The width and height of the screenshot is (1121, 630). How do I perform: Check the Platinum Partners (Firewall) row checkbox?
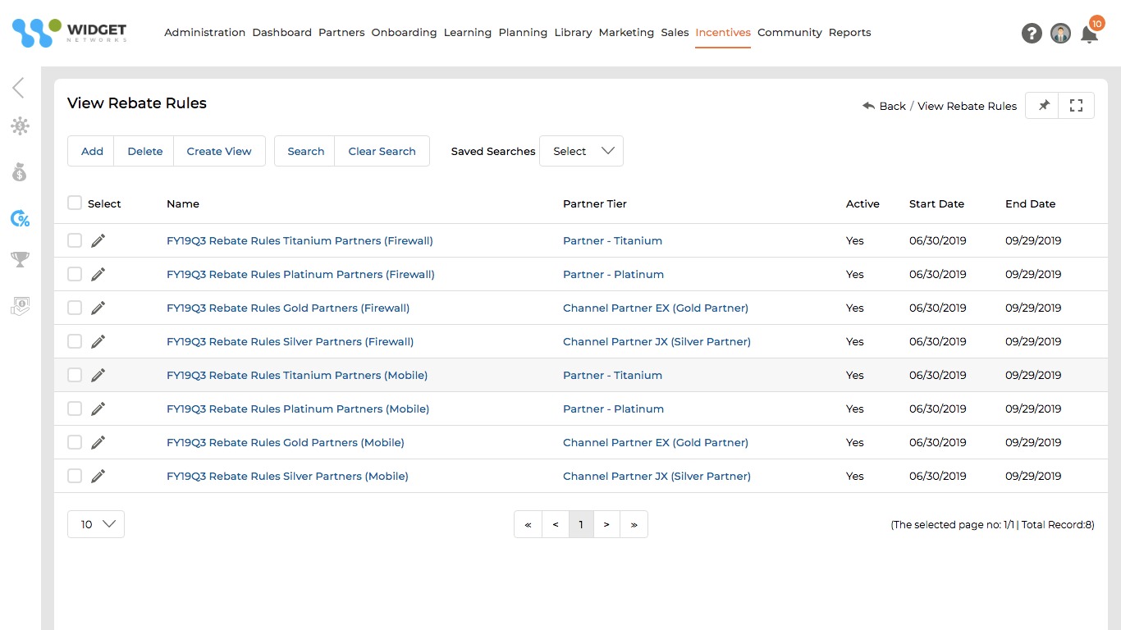point(75,274)
